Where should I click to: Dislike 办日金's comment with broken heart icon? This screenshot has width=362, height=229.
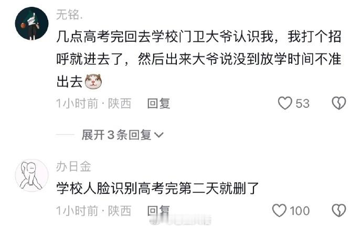[339, 211]
